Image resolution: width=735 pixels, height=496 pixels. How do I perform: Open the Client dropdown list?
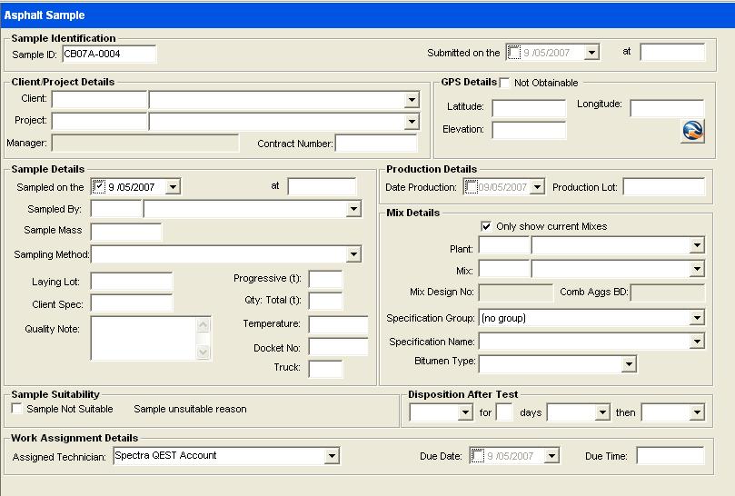[412, 100]
